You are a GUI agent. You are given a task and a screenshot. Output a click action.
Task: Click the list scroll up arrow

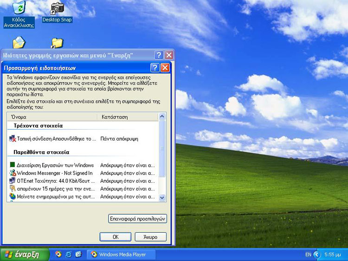[x=162, y=116]
